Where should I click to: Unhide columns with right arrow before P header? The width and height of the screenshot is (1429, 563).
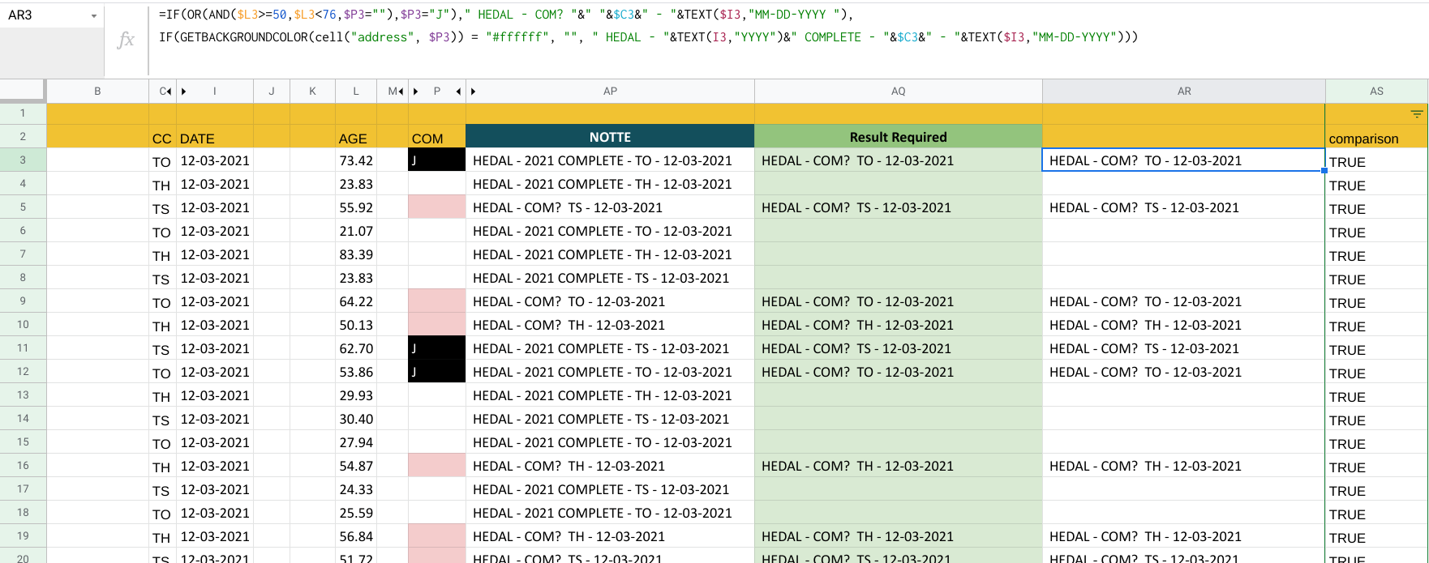click(x=416, y=92)
